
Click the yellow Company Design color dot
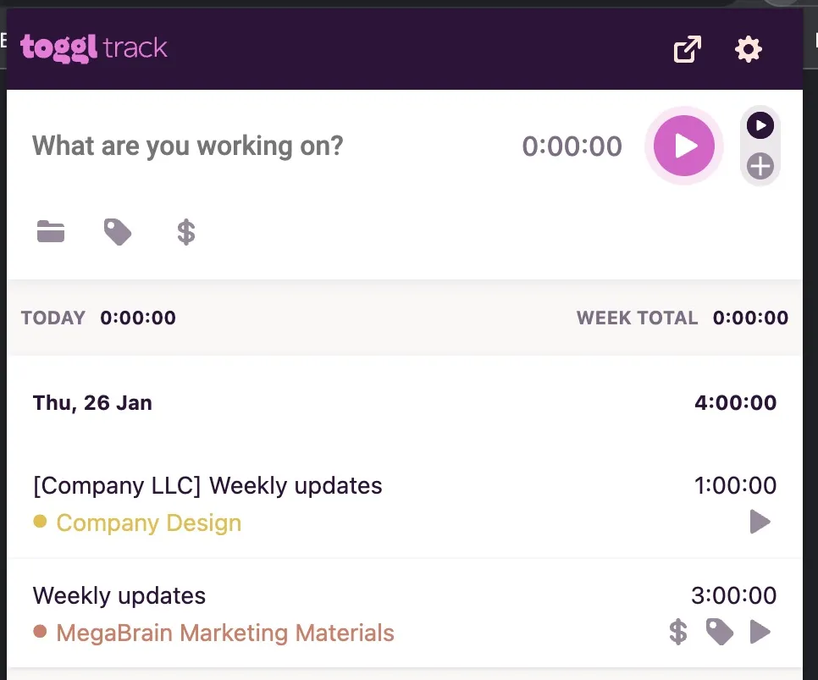(x=40, y=522)
